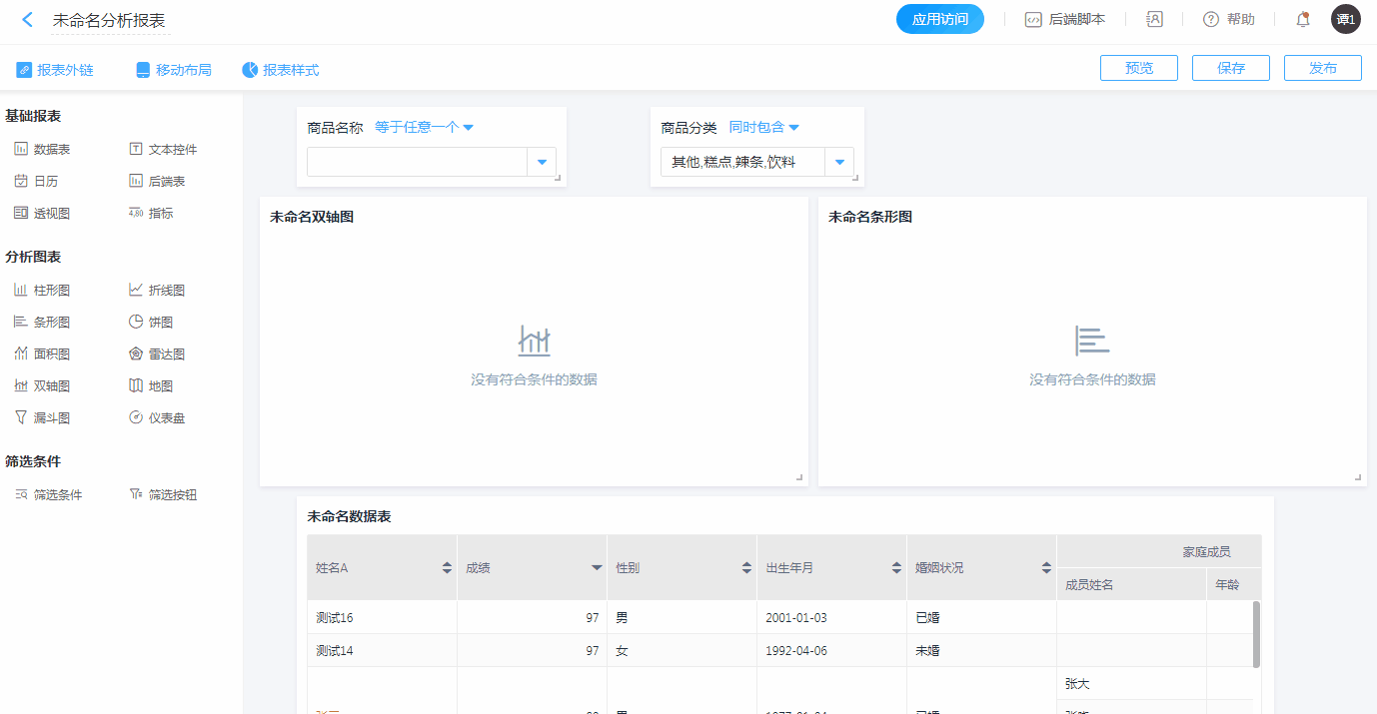Toggle sorting on the 成绩 column
This screenshot has height=714, width=1377.
point(597,568)
